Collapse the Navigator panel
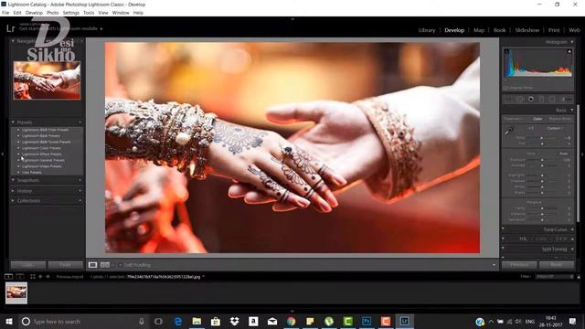 tap(13, 41)
